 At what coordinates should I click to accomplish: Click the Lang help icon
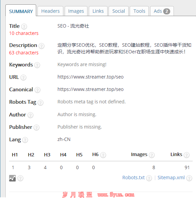pos(25,140)
